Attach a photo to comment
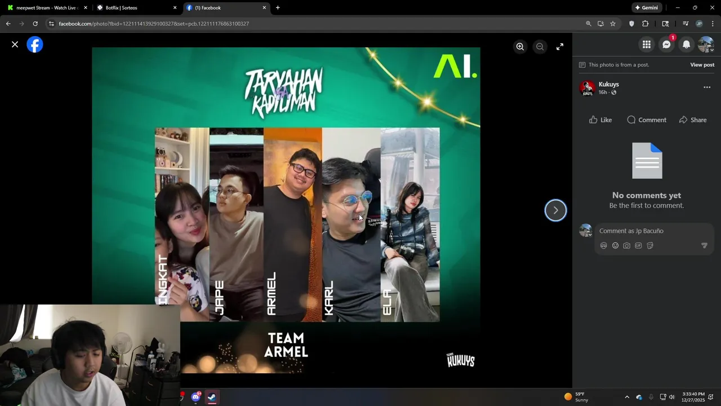 click(626, 246)
